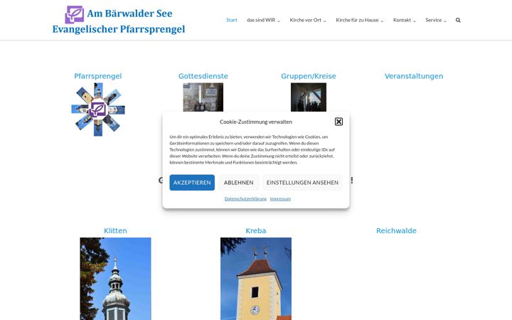Open the Veranstaltungen heading link
The width and height of the screenshot is (512, 320).
414,76
